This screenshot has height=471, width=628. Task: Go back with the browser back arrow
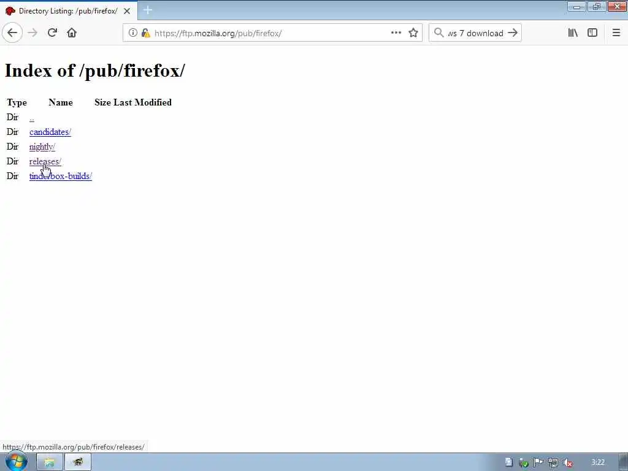pos(12,33)
